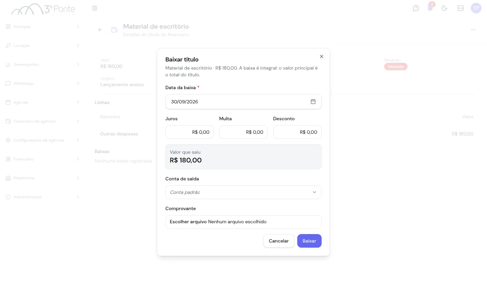Expand the Financeiro sidebar section
Viewport: 487px width, 304px height.
43,159
